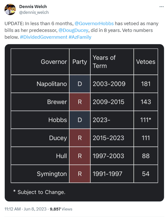Click the Hobbs 111* vetoes cell

[x=146, y=120]
